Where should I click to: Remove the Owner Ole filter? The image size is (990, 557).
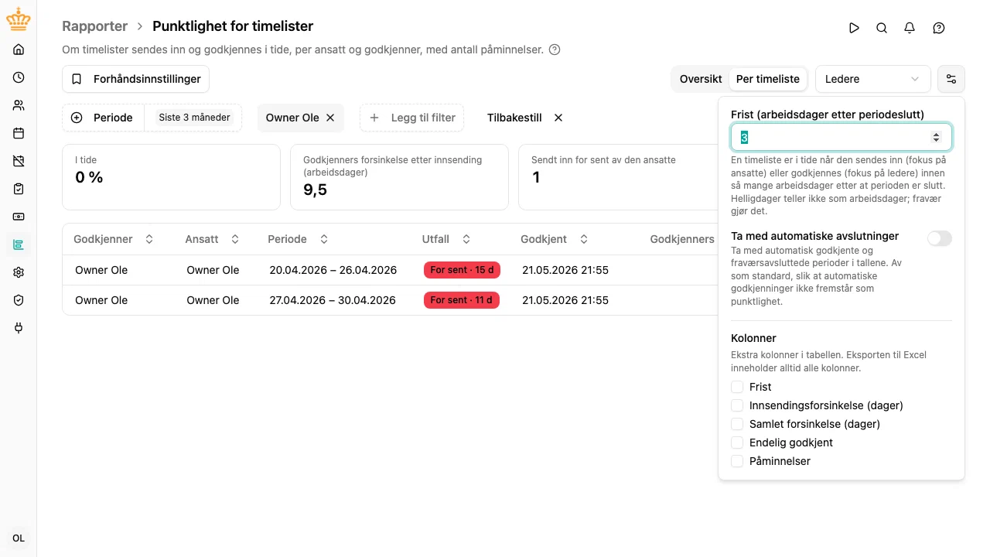pos(330,118)
